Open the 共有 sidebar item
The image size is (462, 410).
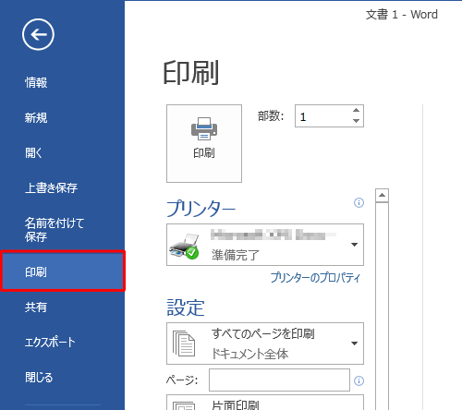pos(36,307)
